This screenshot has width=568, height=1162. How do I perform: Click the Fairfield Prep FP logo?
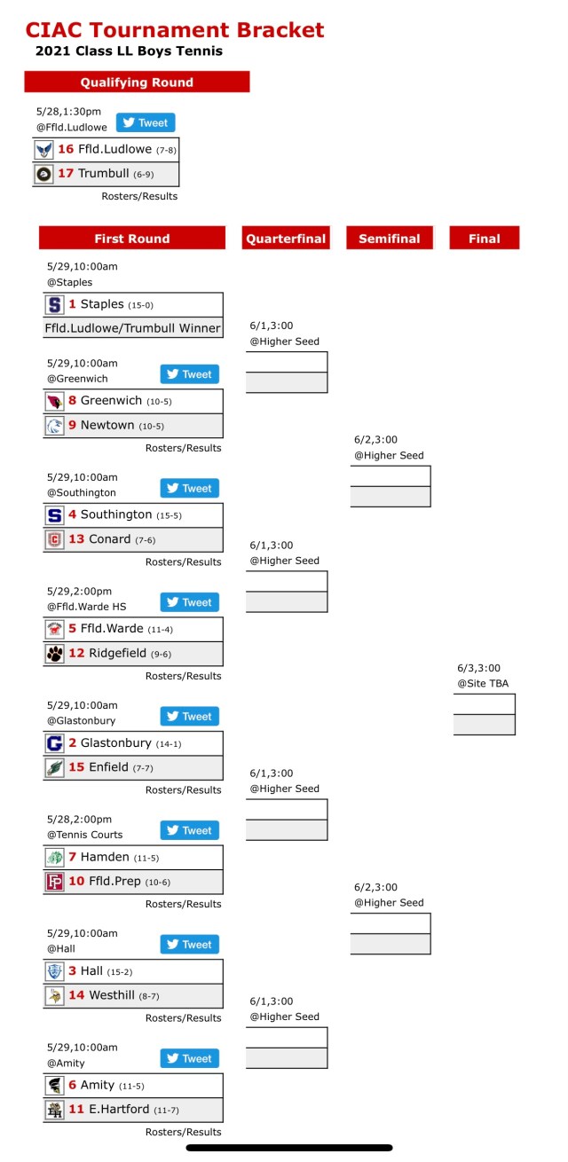[55, 882]
